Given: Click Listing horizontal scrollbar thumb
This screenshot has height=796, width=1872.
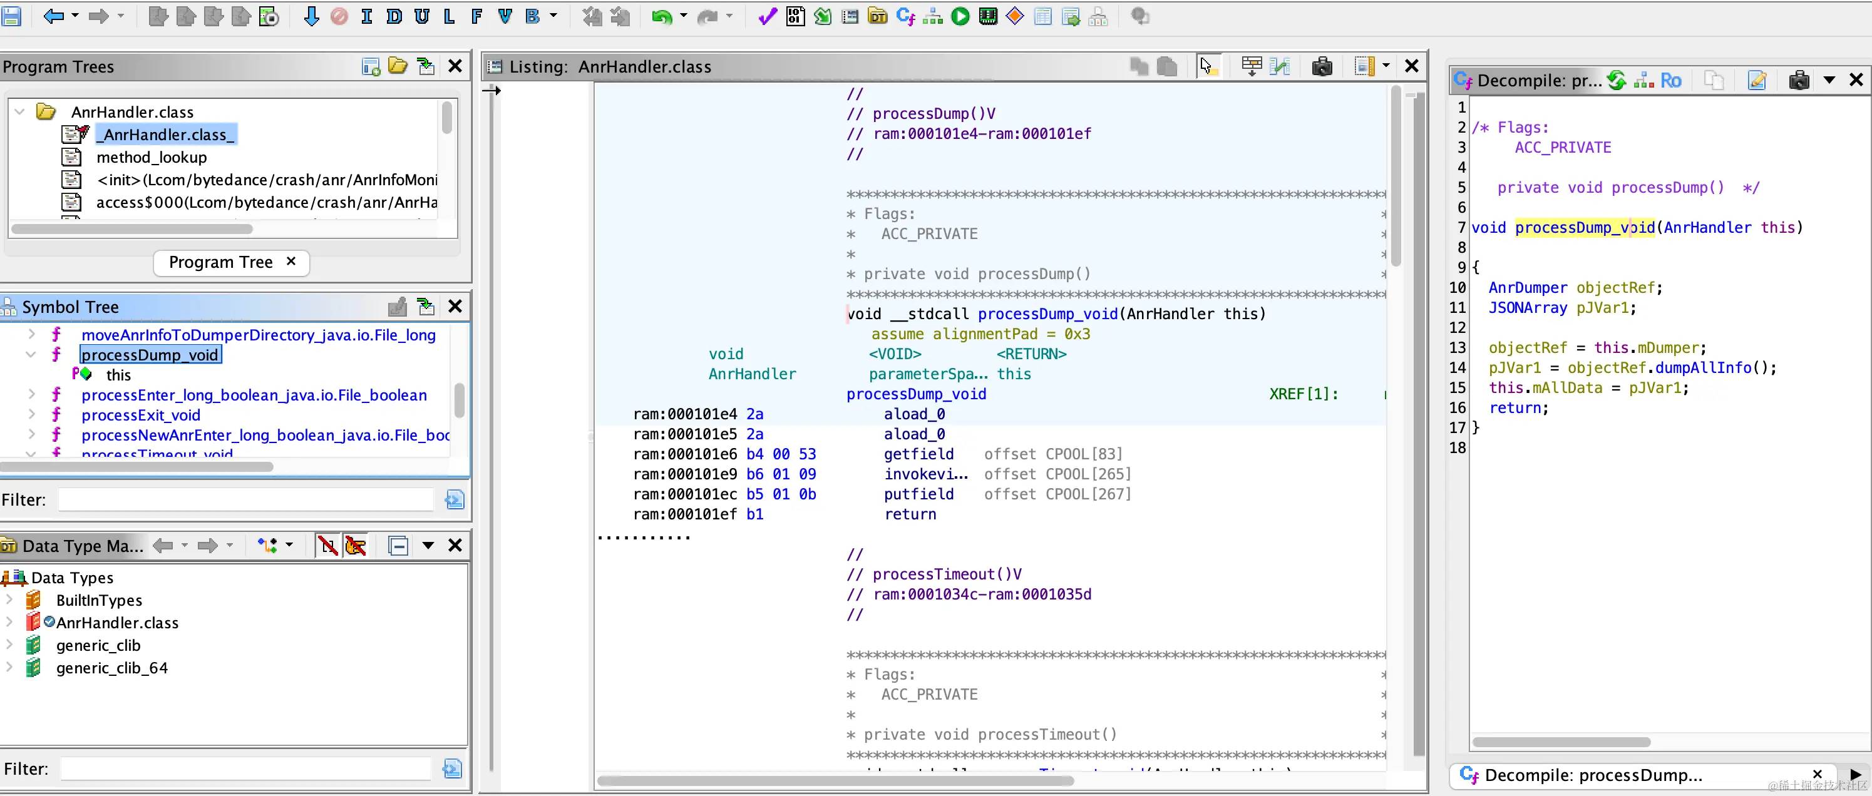Looking at the screenshot, I should pyautogui.click(x=835, y=781).
